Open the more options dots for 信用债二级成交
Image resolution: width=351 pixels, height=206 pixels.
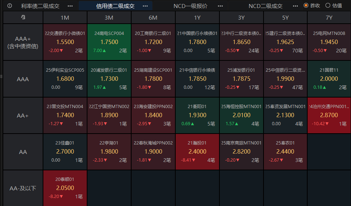pos(145,6)
